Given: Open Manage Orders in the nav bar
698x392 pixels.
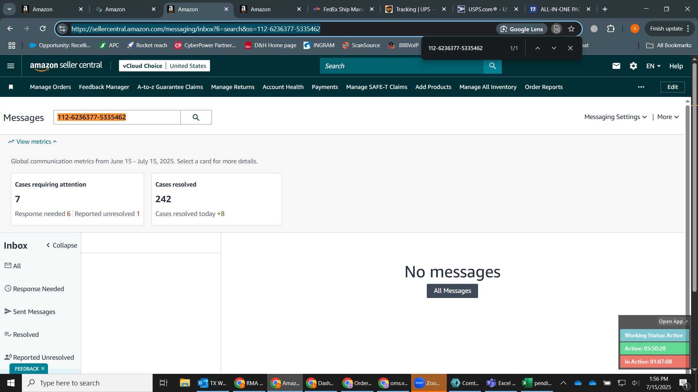Looking at the screenshot, I should (50, 87).
